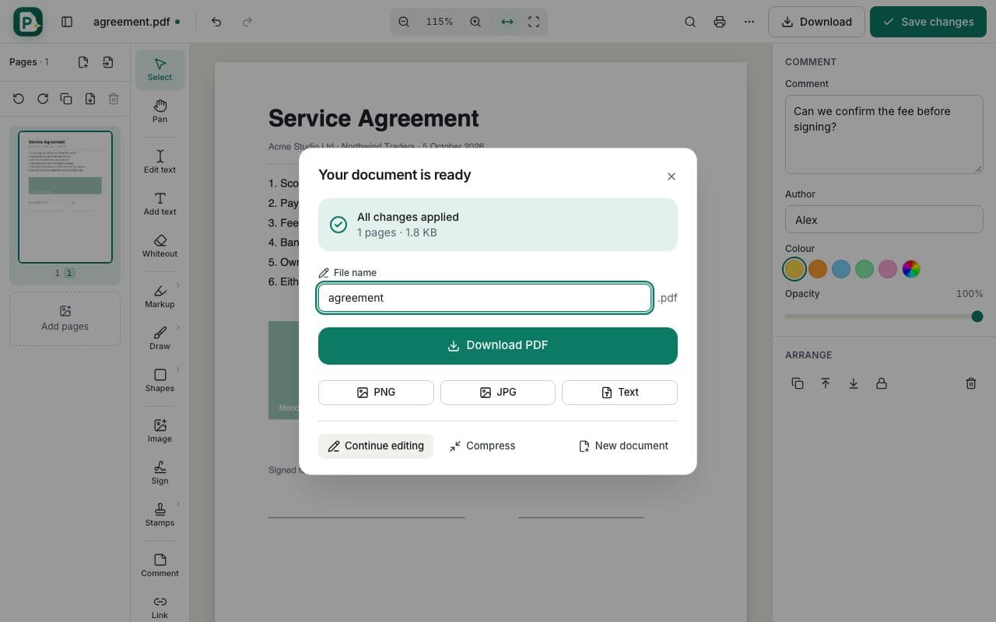Viewport: 996px width, 622px height.
Task: Click the Download PDF button
Action: (498, 345)
